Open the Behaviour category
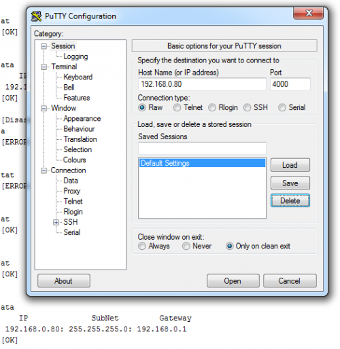Screen dimensions: 340x349 pyautogui.click(x=79, y=129)
